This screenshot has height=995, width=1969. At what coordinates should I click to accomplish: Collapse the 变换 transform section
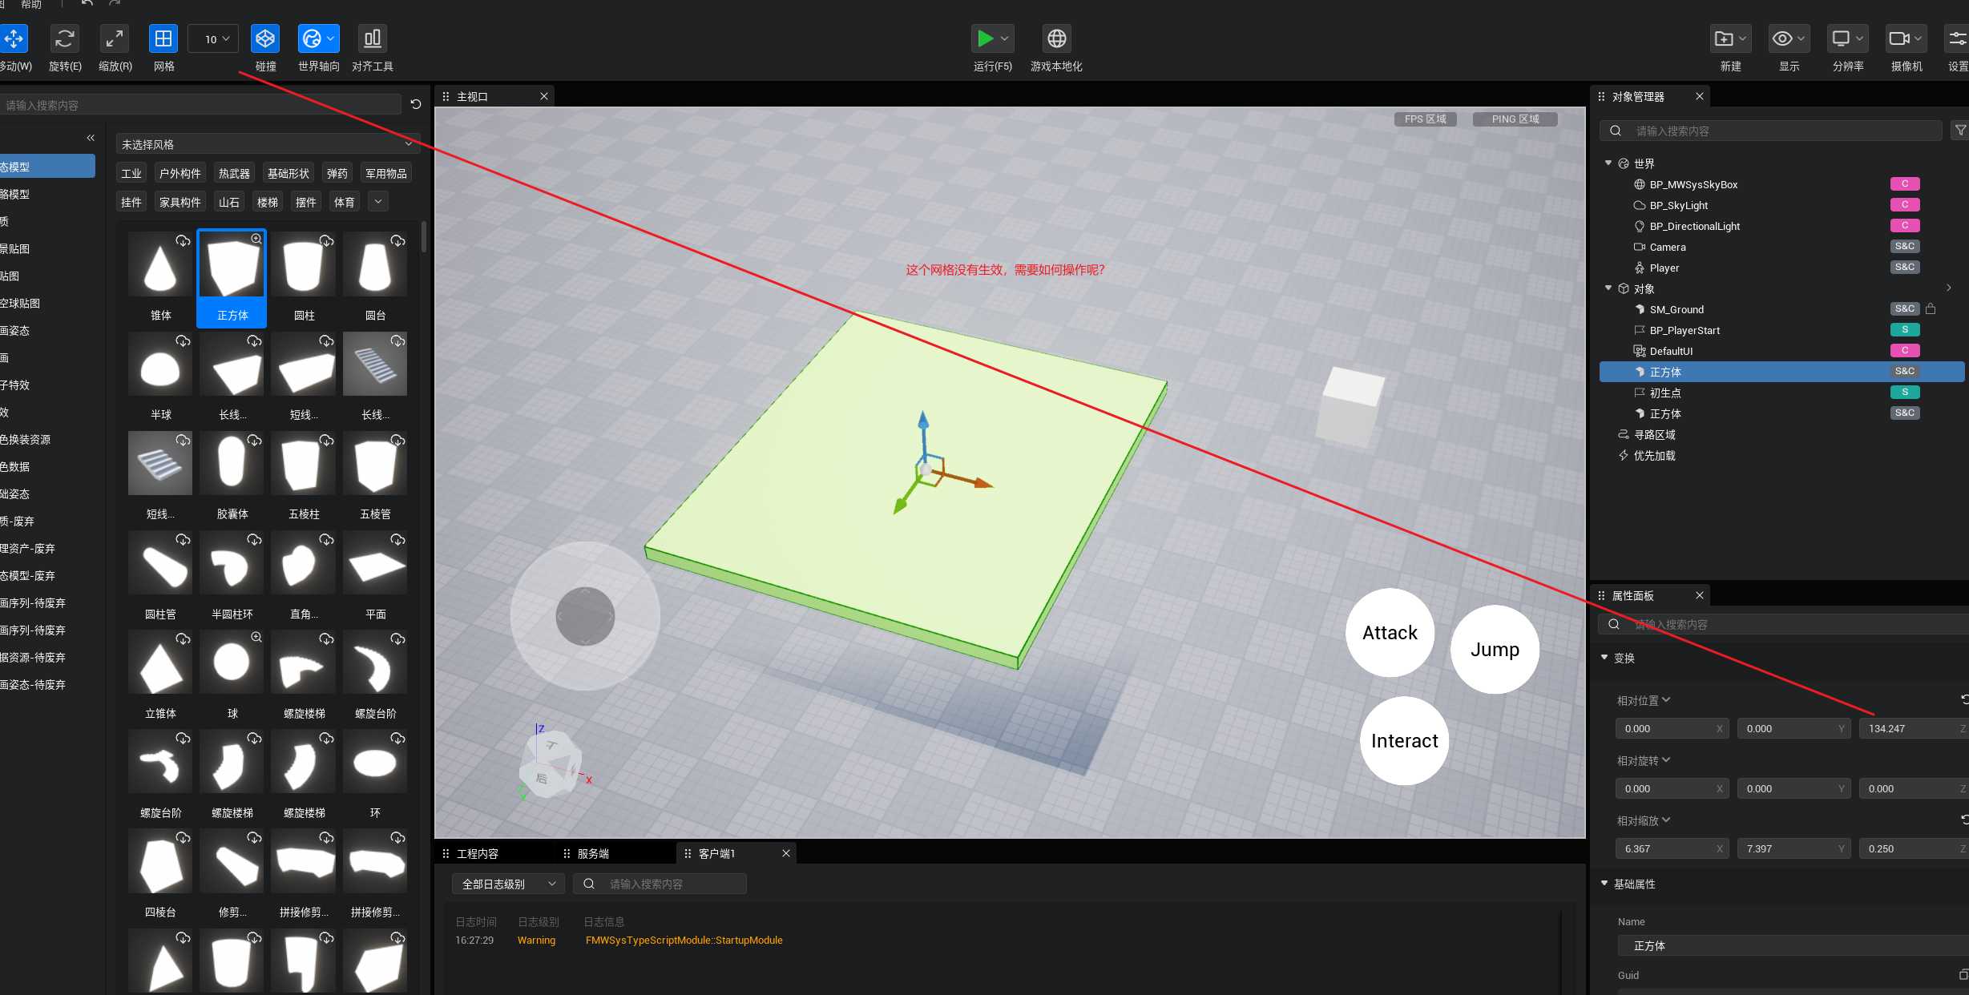[x=1604, y=657]
